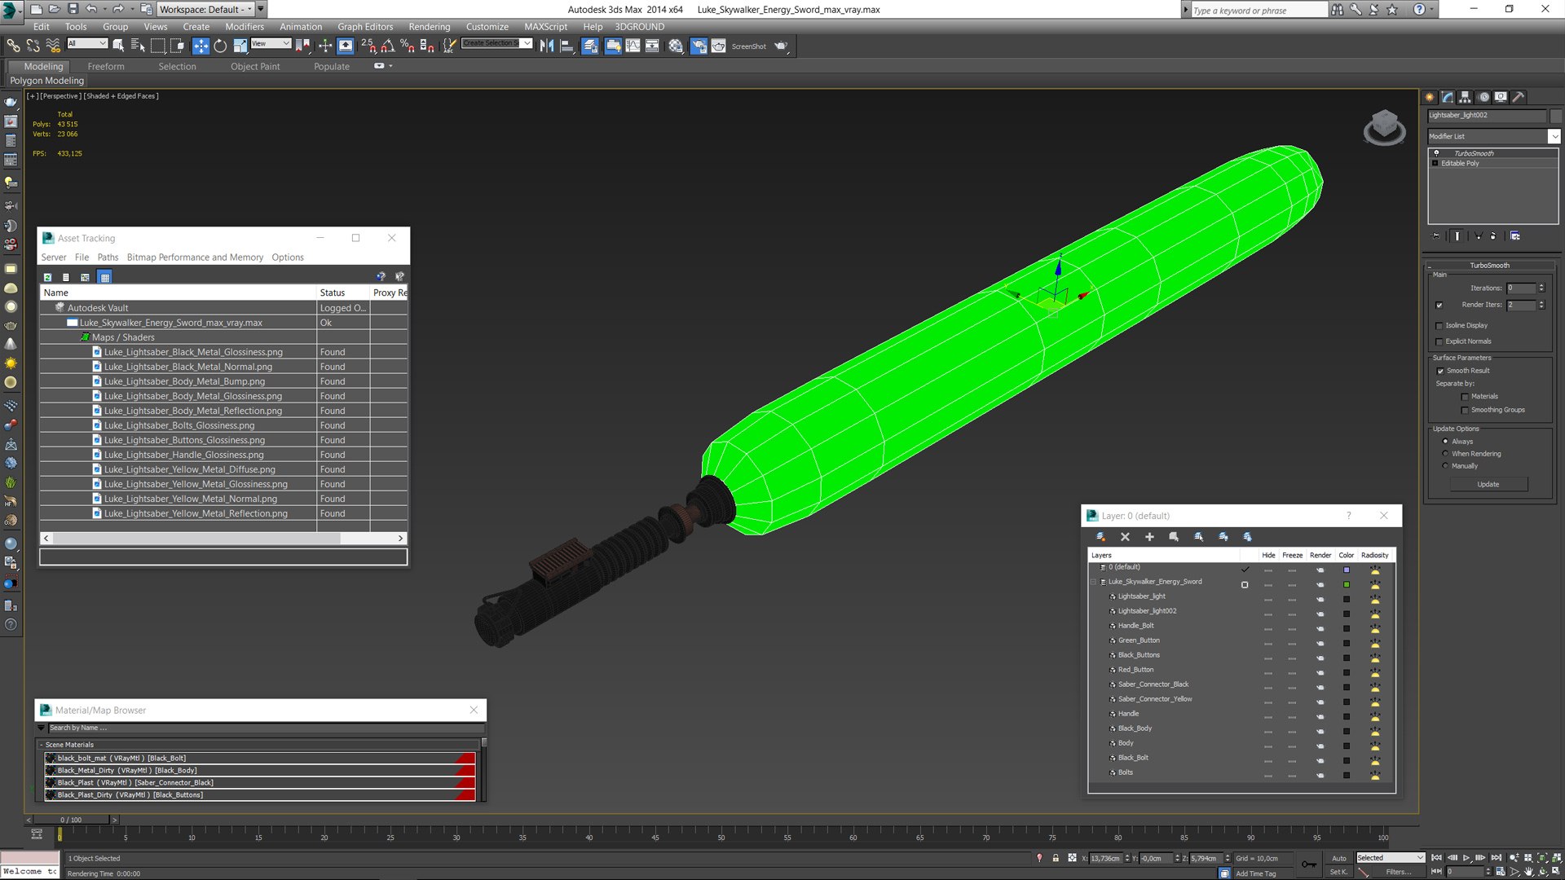Image resolution: width=1565 pixels, height=880 pixels.
Task: Toggle the Isoline Display checkbox
Action: pos(1439,326)
